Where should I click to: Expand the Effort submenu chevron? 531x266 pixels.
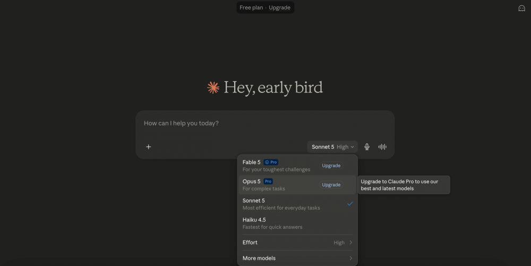(x=351, y=242)
